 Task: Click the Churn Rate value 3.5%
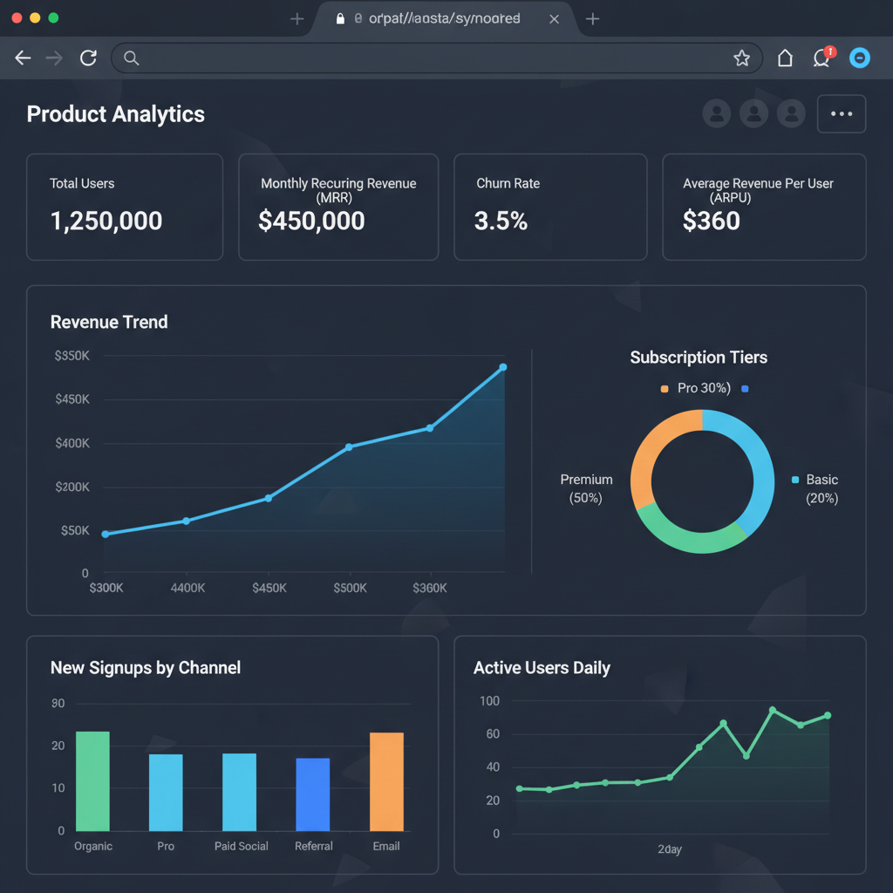(501, 221)
